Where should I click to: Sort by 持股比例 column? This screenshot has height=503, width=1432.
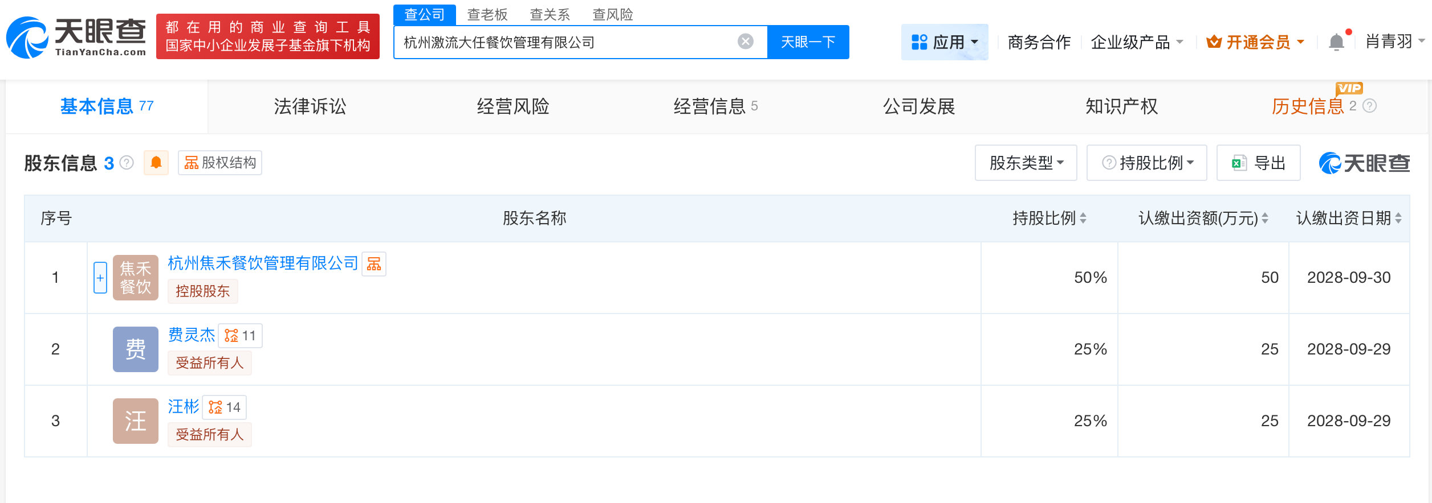click(1083, 218)
